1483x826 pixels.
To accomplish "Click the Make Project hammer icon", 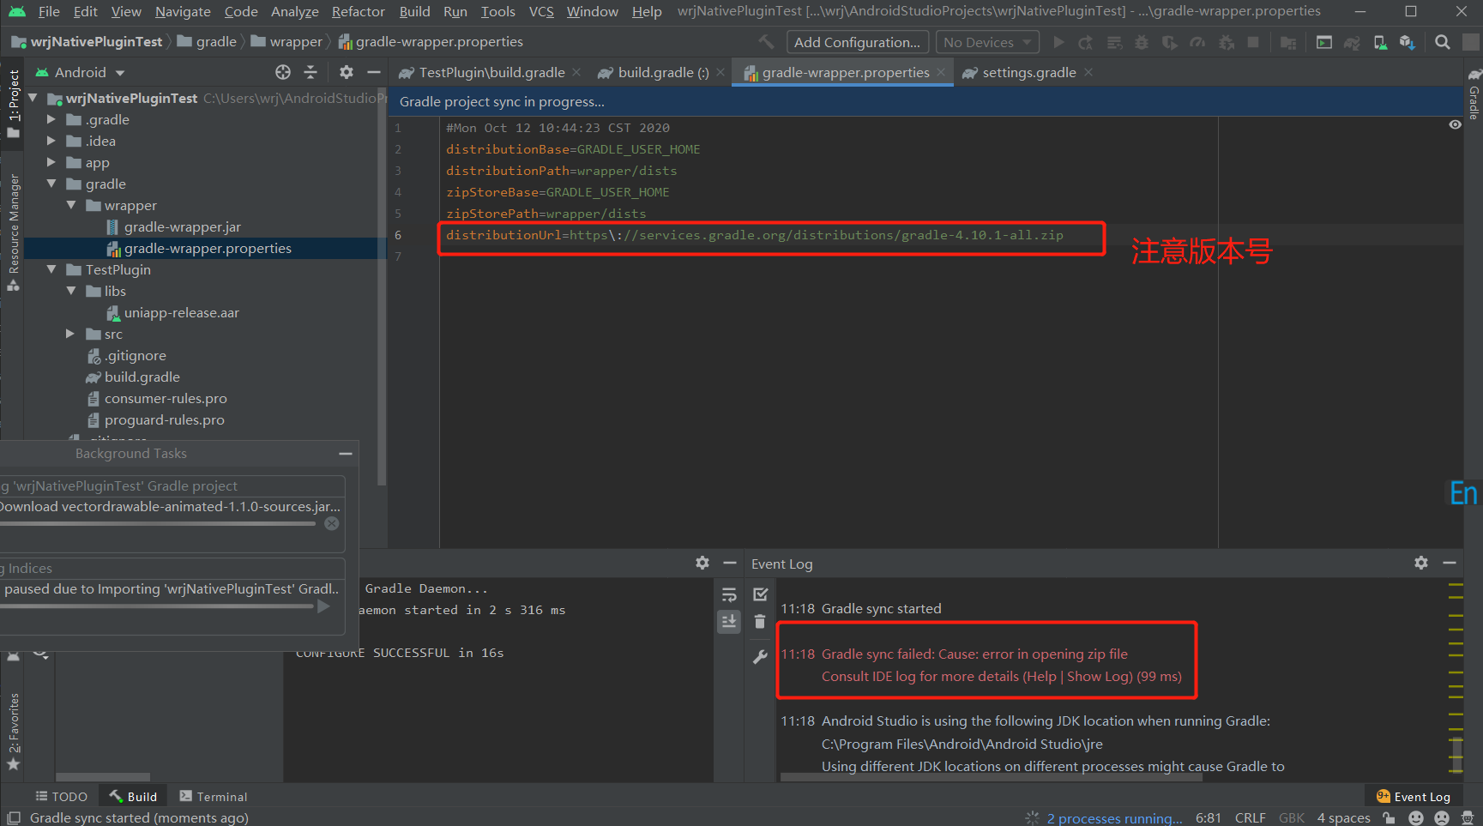I will pyautogui.click(x=766, y=42).
